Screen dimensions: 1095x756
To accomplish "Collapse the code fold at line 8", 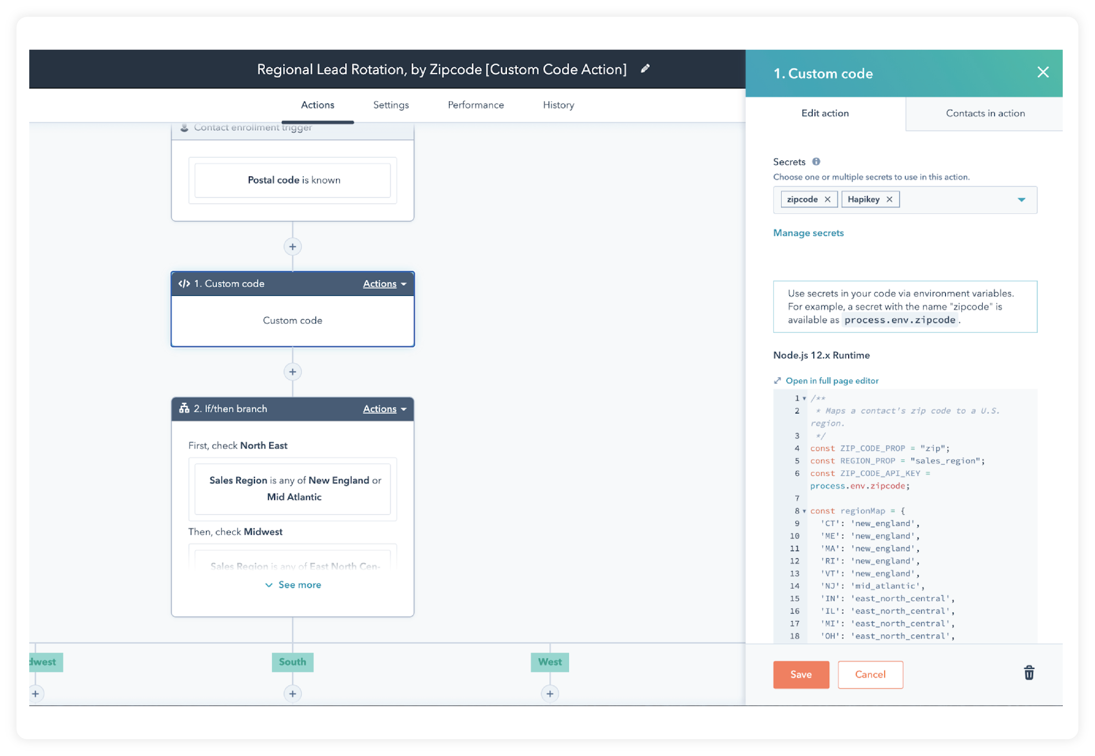I will [804, 511].
